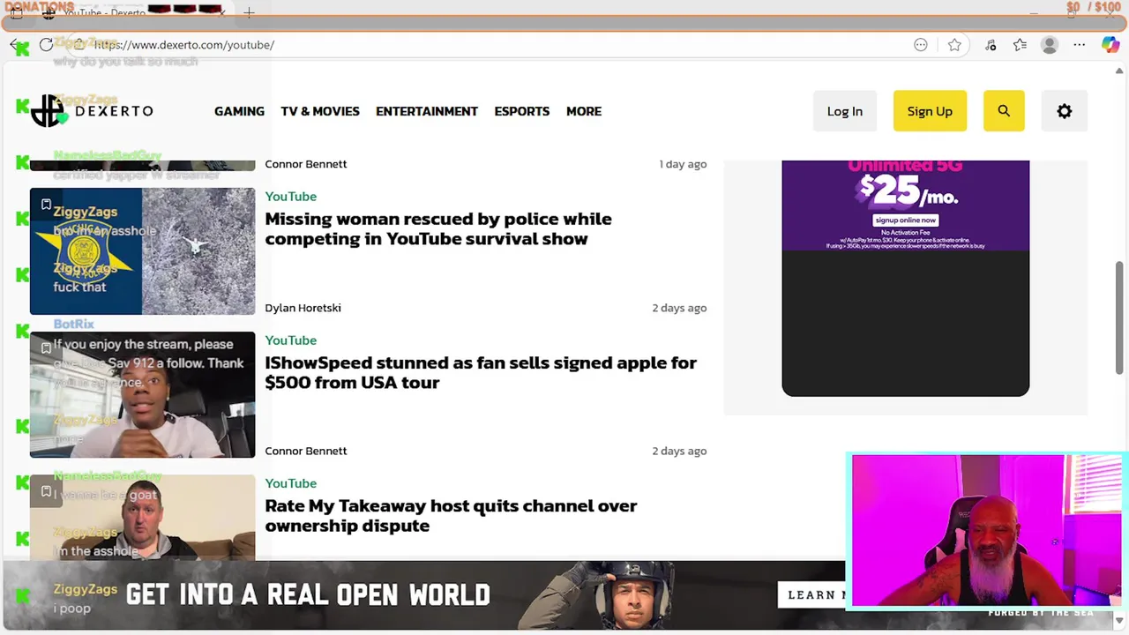The image size is (1129, 635).
Task: Open Connor Bennett author link above IShowSpeed article
Action: pyautogui.click(x=305, y=164)
